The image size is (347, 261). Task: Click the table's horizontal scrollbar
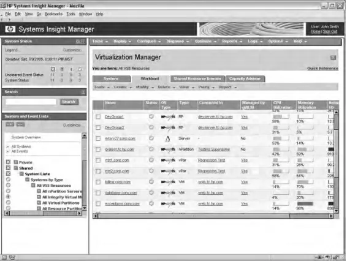213,216
